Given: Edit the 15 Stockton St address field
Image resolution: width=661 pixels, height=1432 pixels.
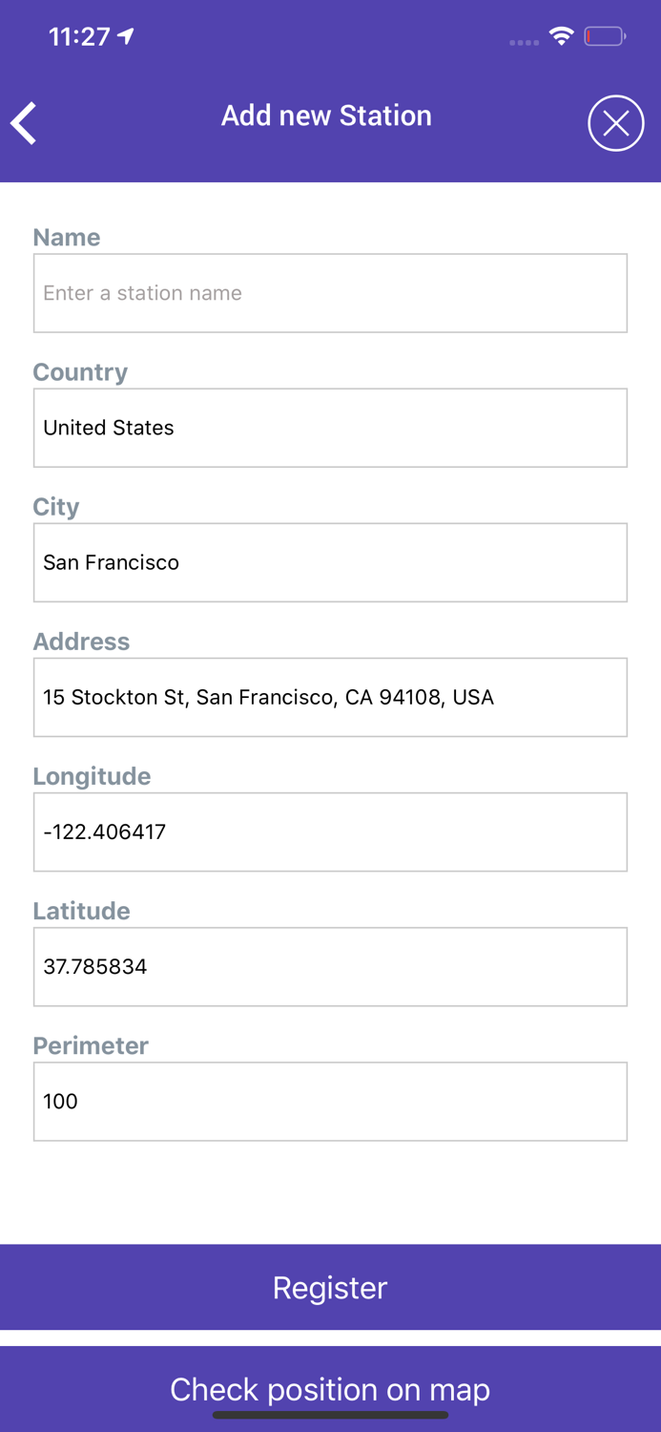Looking at the screenshot, I should pyautogui.click(x=330, y=697).
